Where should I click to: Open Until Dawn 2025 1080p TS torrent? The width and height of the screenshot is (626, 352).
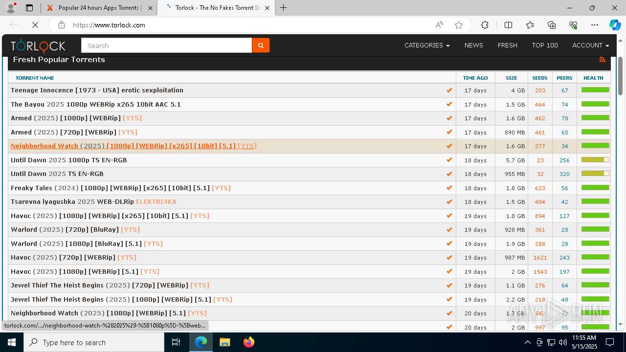click(x=69, y=160)
